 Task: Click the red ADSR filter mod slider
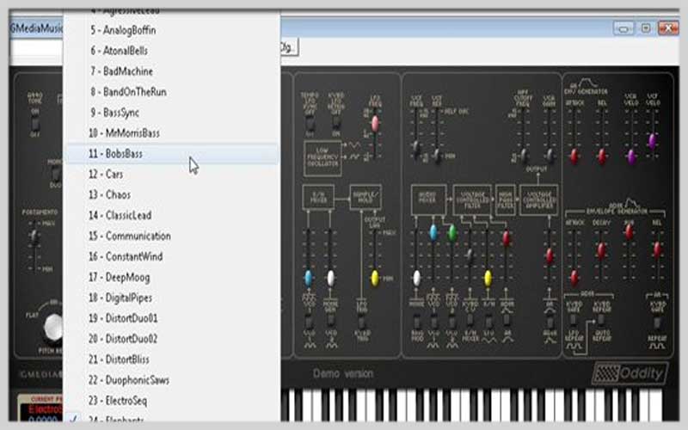point(507,238)
